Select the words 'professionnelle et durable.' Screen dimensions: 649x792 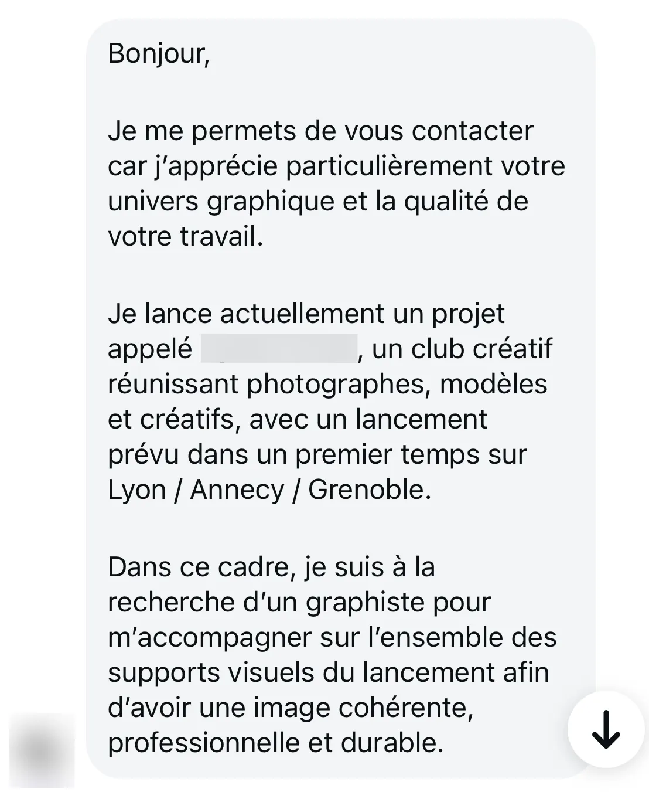coord(276,743)
